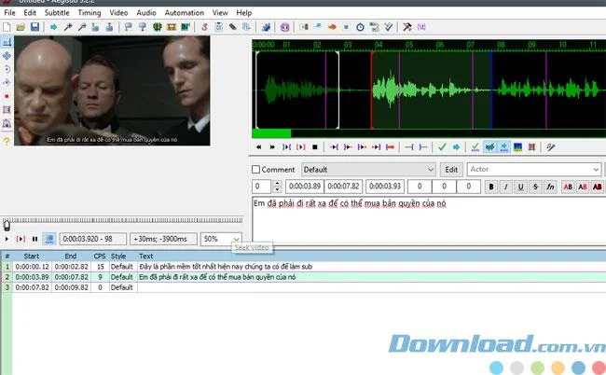Commit changes with the green checkmark icon

(442, 146)
